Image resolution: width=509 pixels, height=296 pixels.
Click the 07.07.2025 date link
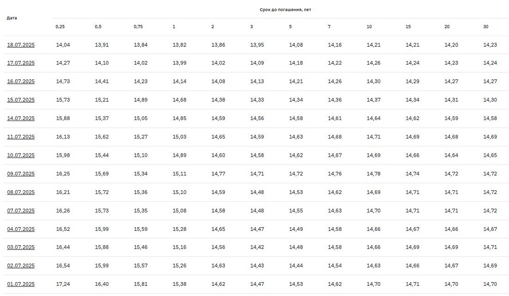click(21, 211)
